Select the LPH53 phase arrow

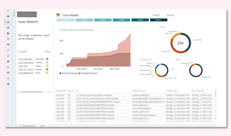[x=158, y=20]
